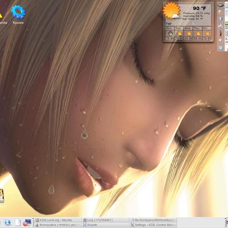Switch to Settings - KDE Control taskbar entry
This screenshot has width=228, height=228.
[153, 225]
